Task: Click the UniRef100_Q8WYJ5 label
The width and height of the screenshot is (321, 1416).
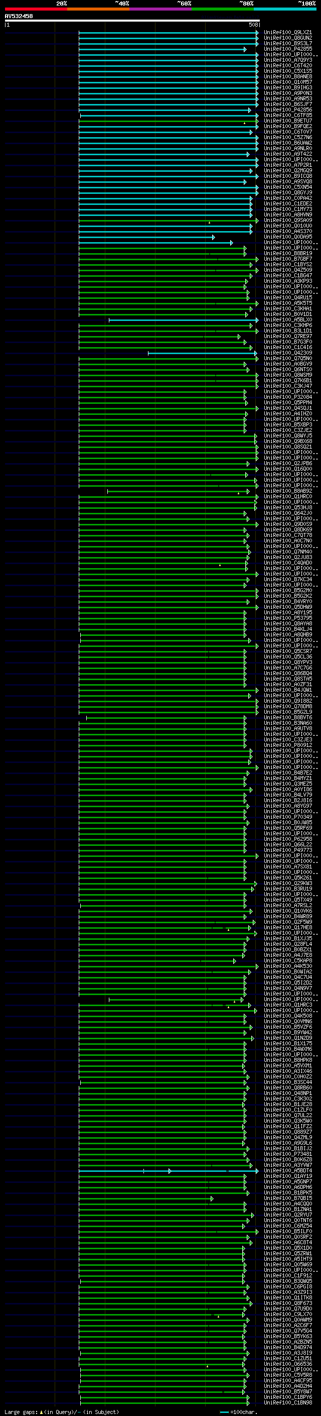Action: click(287, 436)
